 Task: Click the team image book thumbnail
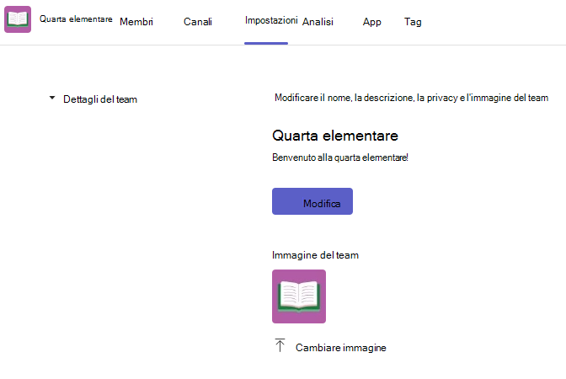point(299,296)
